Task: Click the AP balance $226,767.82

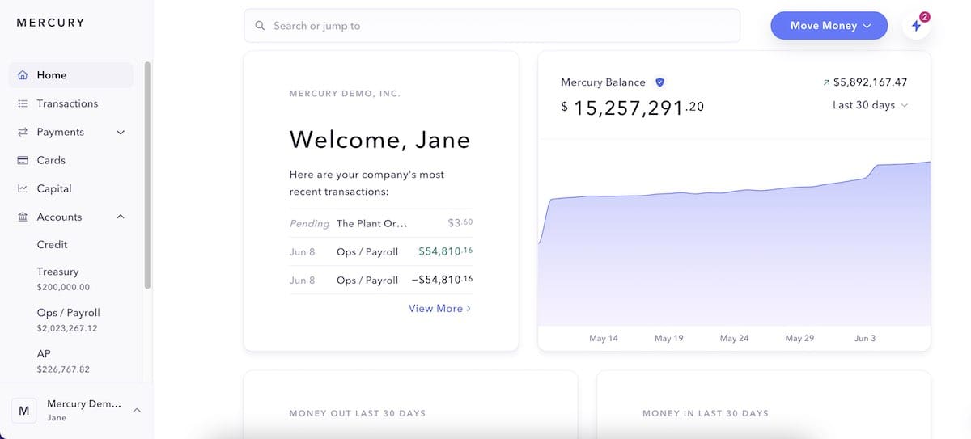Action: point(63,369)
